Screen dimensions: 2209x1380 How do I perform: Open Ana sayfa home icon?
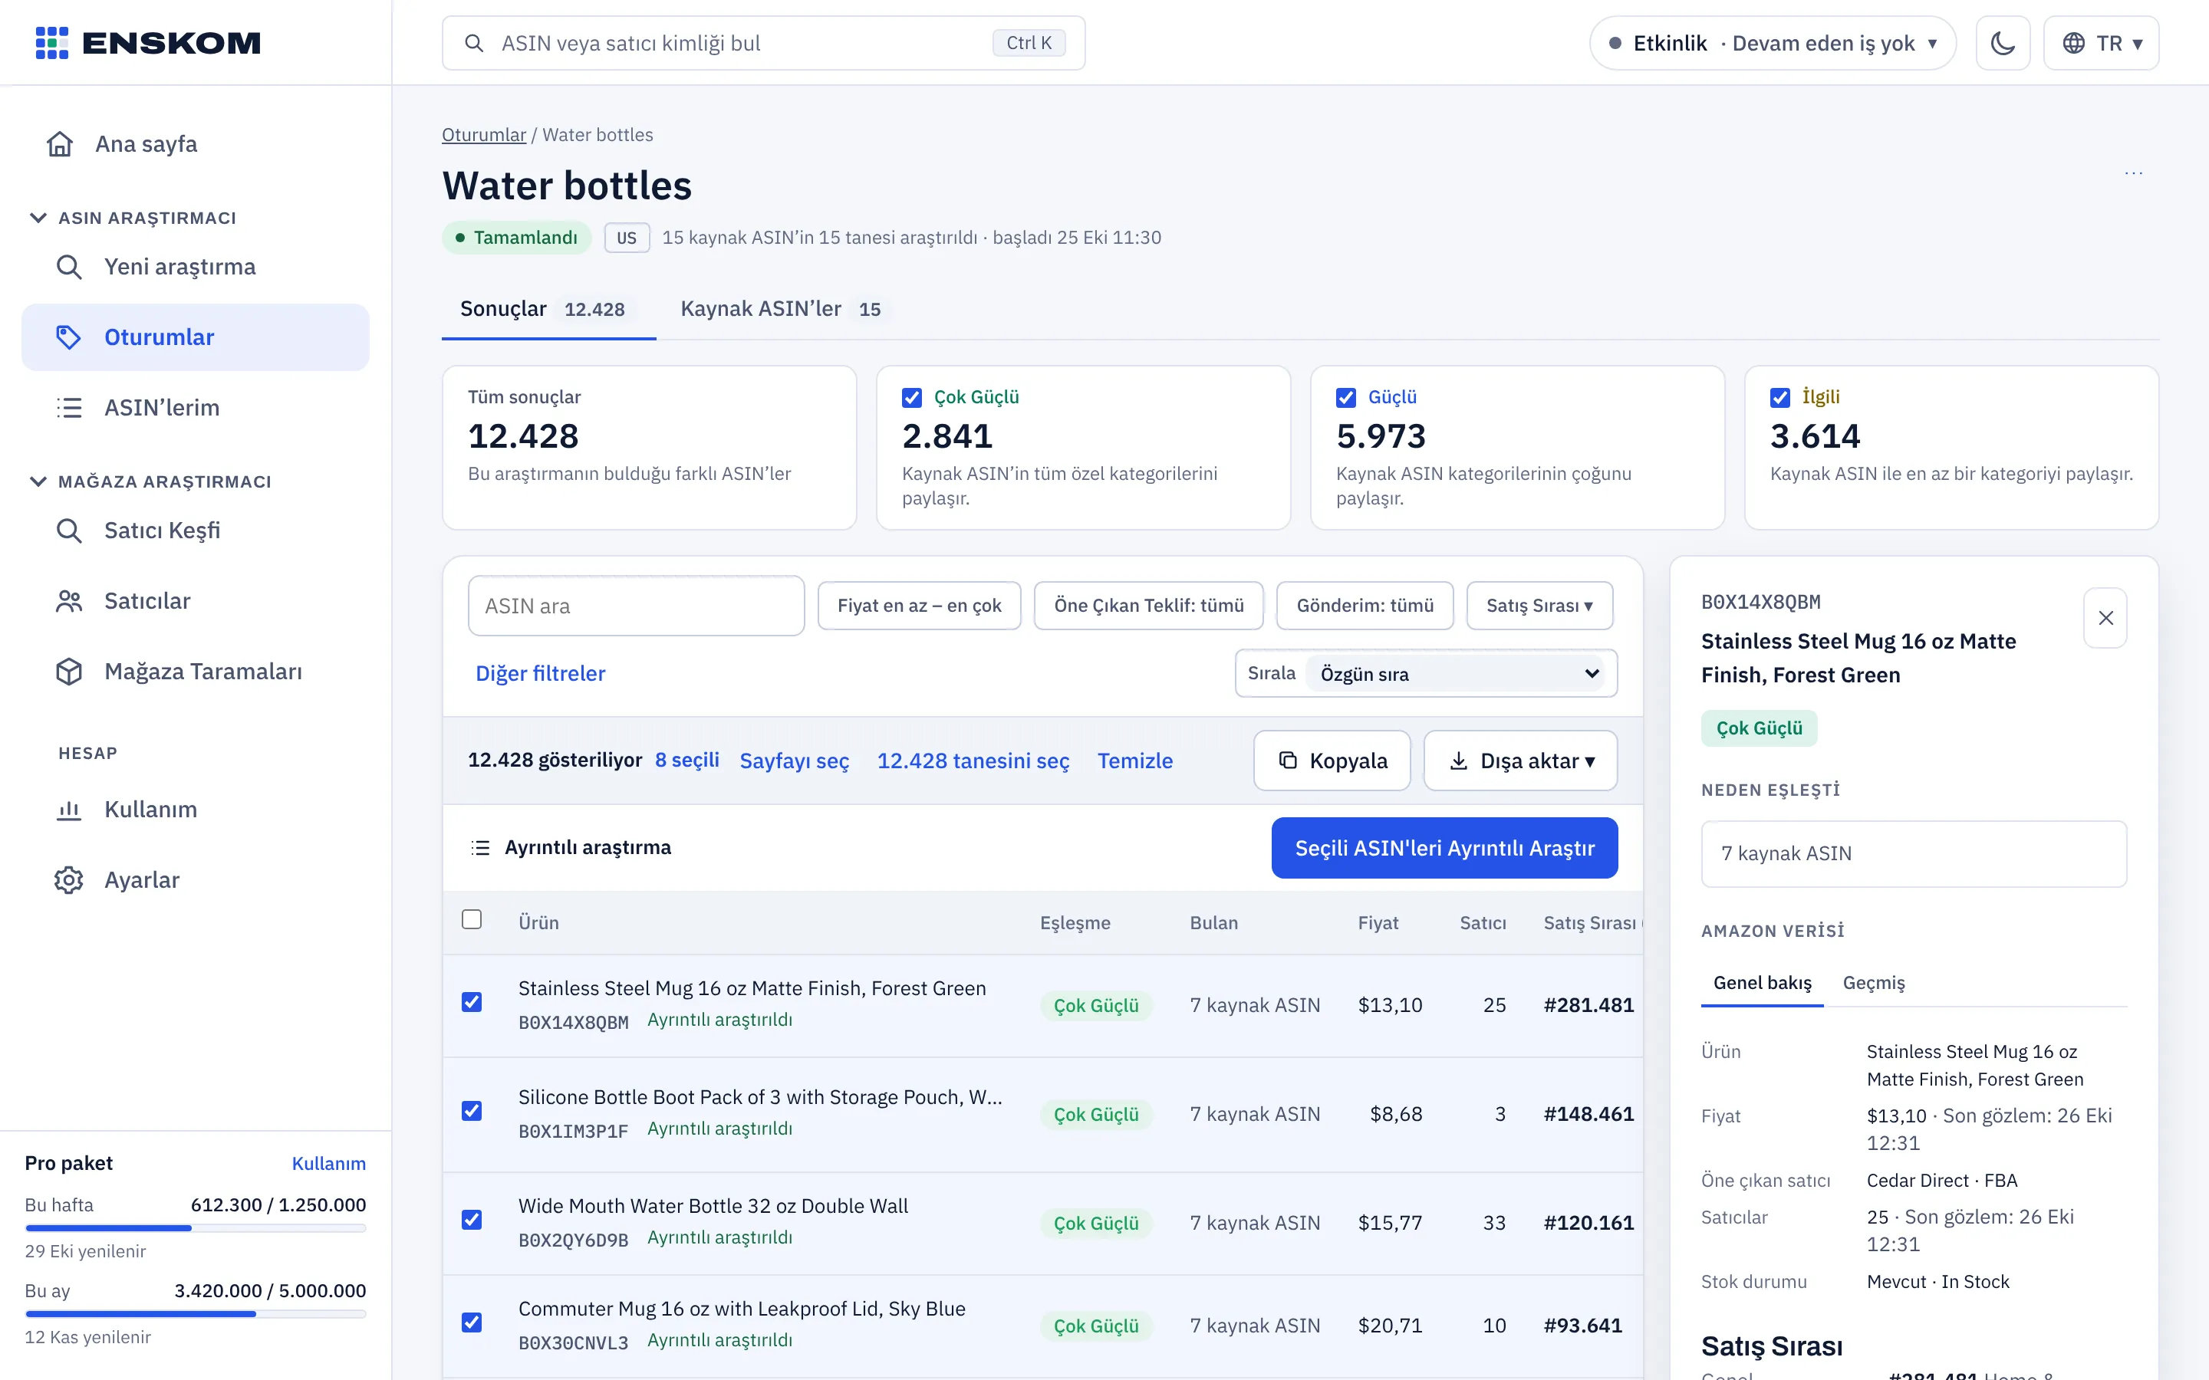[x=61, y=144]
